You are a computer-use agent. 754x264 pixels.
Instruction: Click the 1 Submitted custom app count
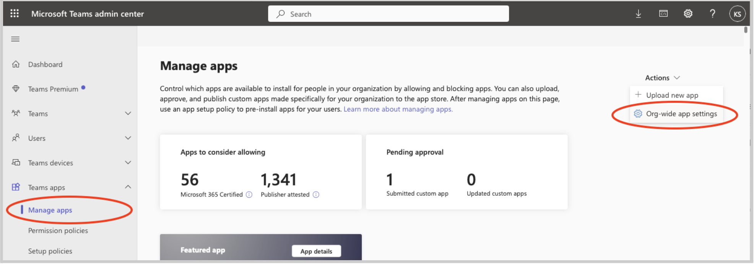coord(390,180)
